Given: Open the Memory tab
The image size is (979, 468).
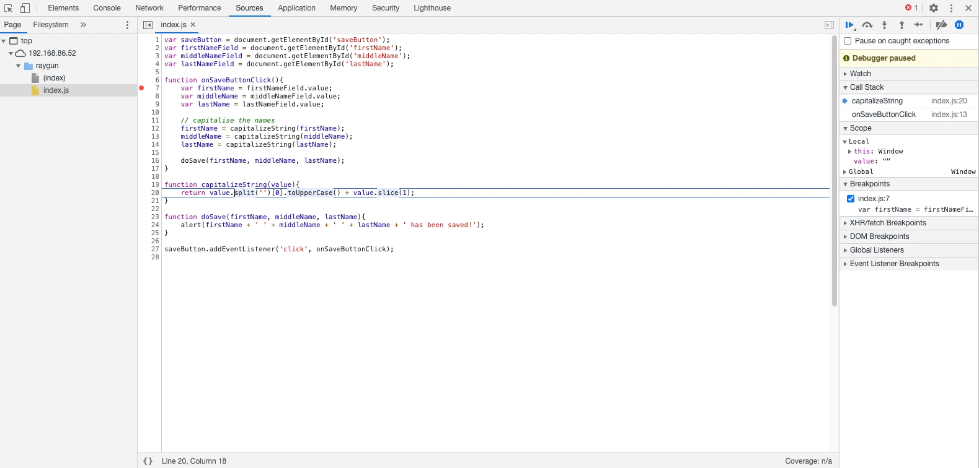Looking at the screenshot, I should pyautogui.click(x=343, y=8).
